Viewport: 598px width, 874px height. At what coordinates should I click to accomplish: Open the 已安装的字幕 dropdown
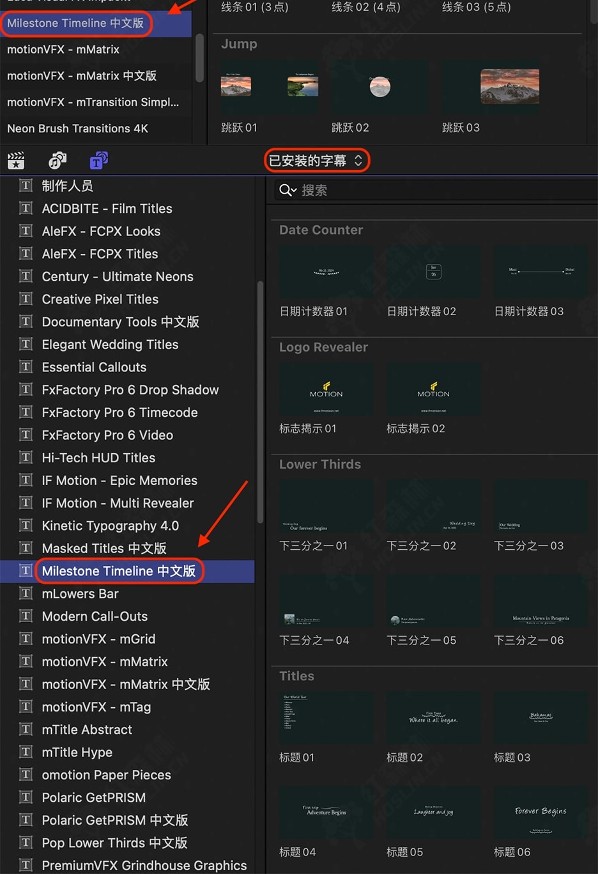click(316, 160)
